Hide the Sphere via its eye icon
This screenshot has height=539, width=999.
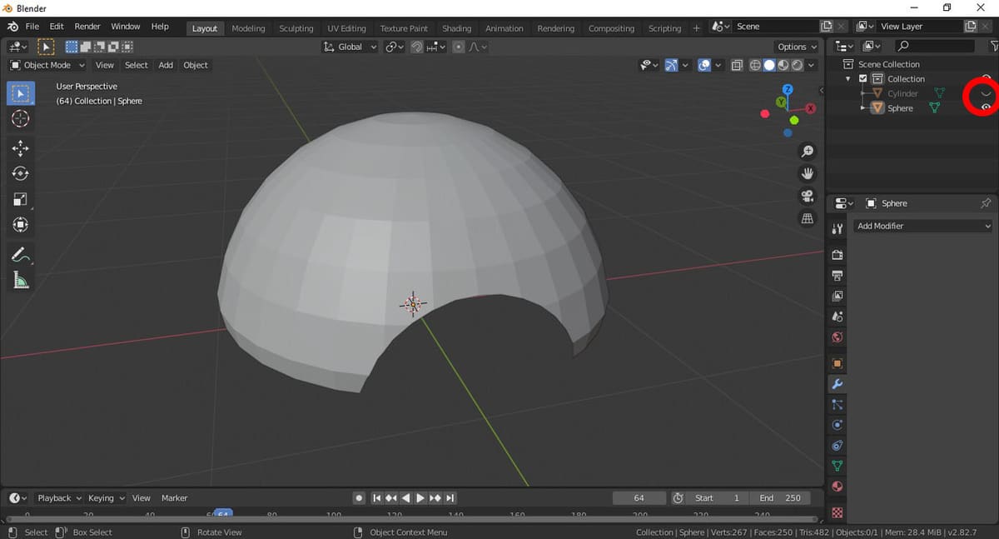click(x=986, y=108)
